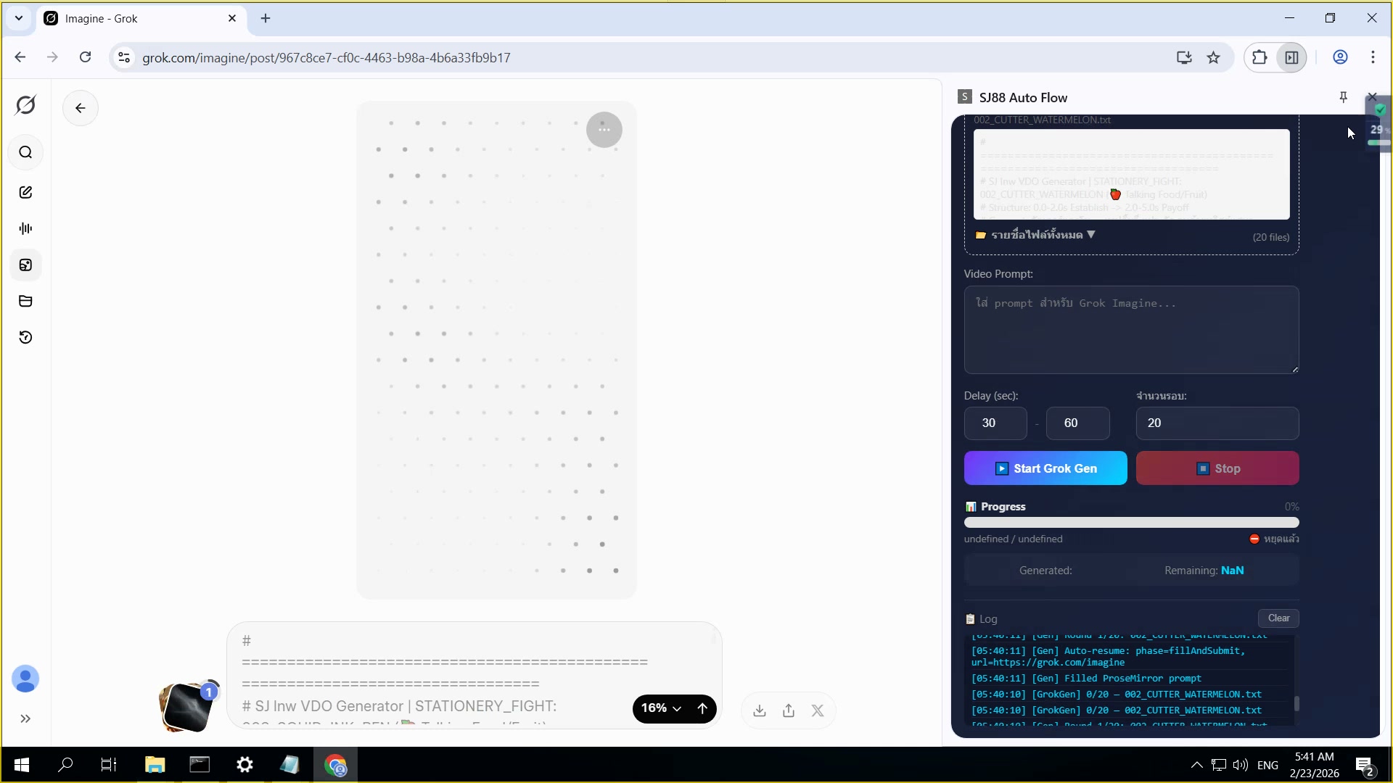1393x783 pixels.
Task: Open the three-dot more options menu on video
Action: tap(604, 130)
